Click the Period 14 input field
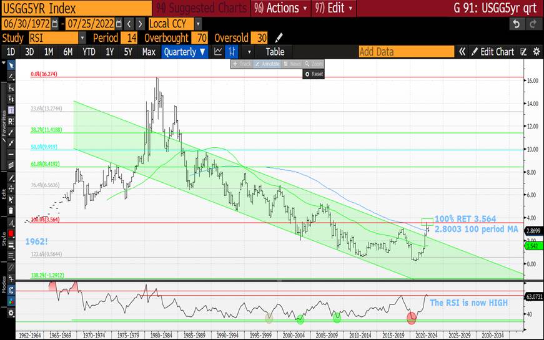The image size is (544, 340). point(129,38)
